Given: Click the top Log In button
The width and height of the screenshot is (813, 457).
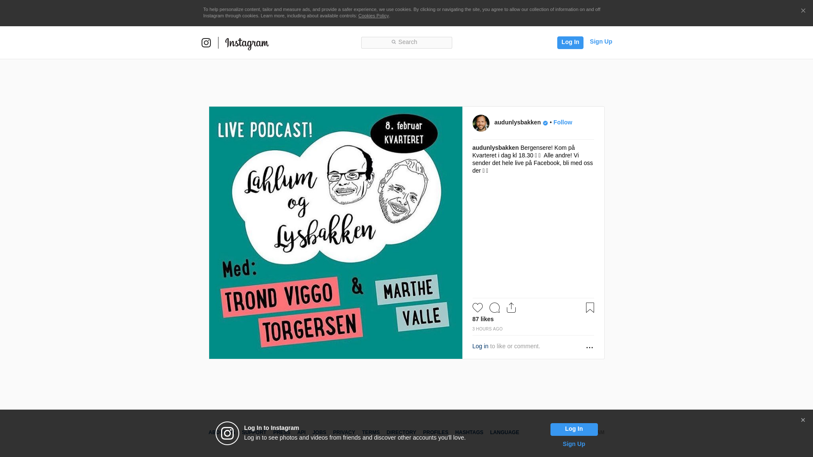Looking at the screenshot, I should click(570, 42).
